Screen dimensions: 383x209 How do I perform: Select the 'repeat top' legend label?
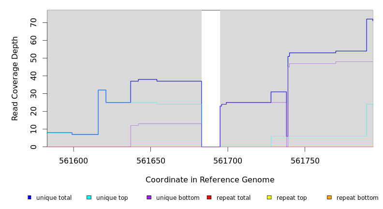292,198
